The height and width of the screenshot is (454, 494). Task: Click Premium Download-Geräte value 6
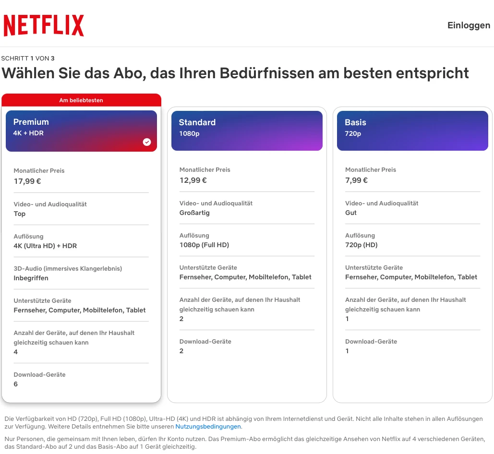pyautogui.click(x=16, y=384)
